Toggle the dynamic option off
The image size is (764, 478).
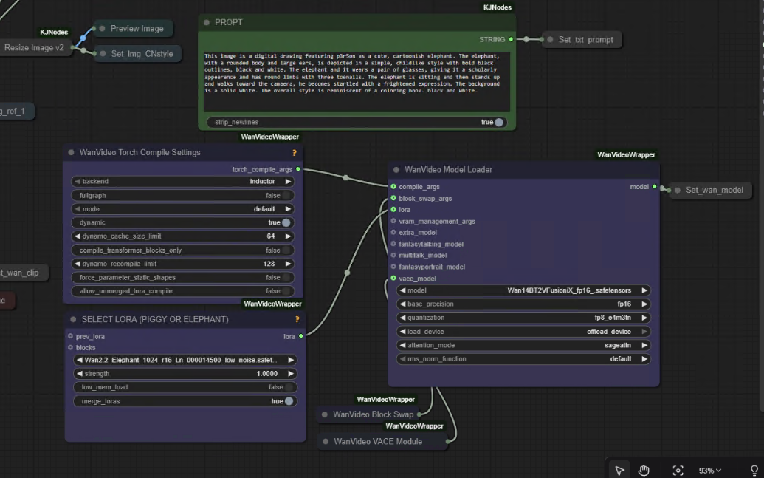click(x=183, y=222)
